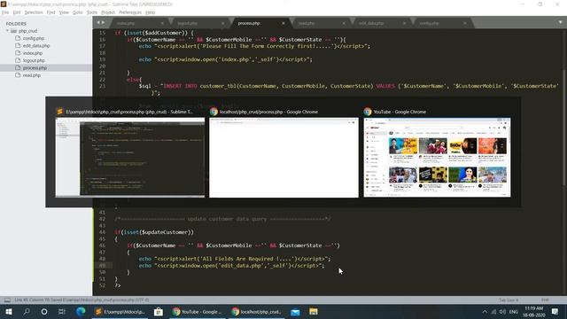Switch to Sublime Text taskbar button
The height and width of the screenshot is (319, 567).
(120, 311)
